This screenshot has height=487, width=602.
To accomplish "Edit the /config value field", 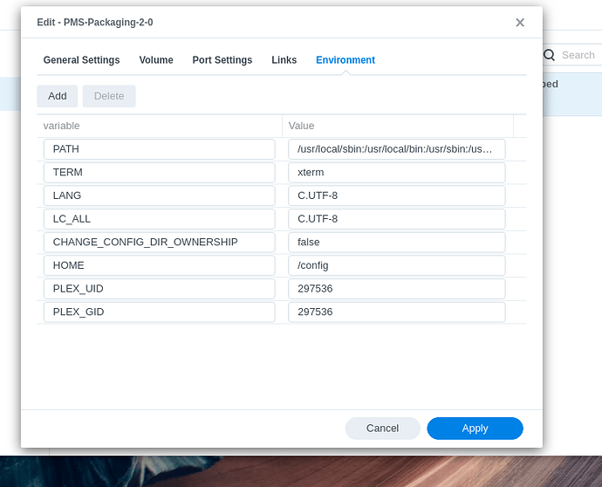I will [x=397, y=265].
